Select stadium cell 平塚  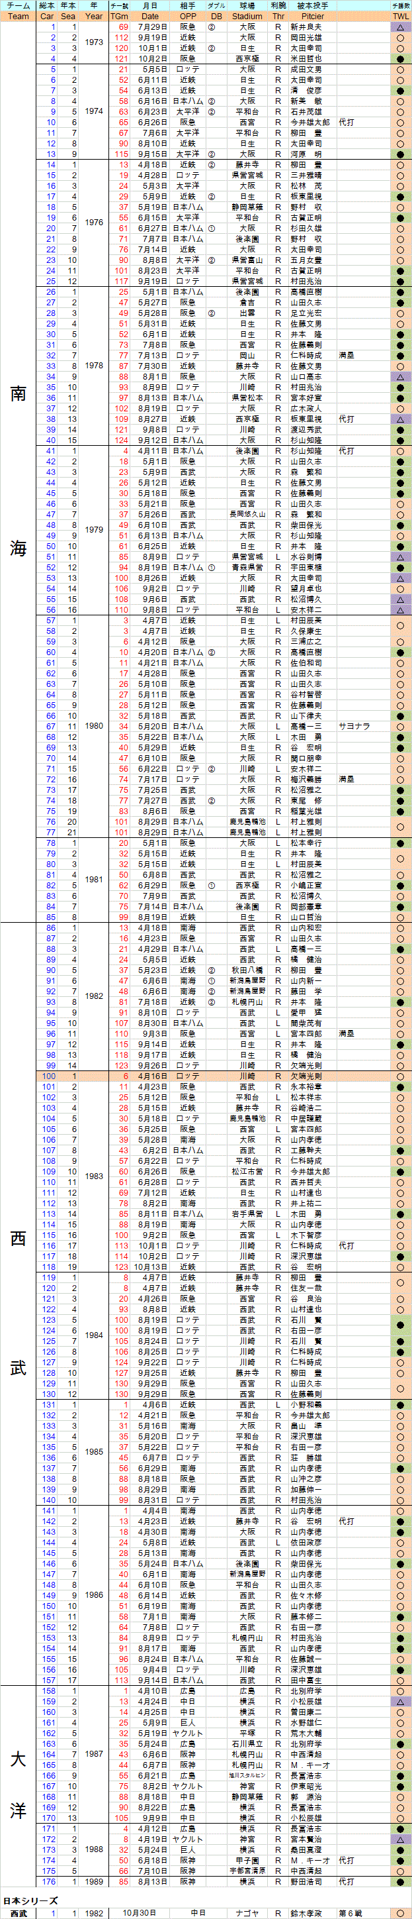click(247, 1733)
